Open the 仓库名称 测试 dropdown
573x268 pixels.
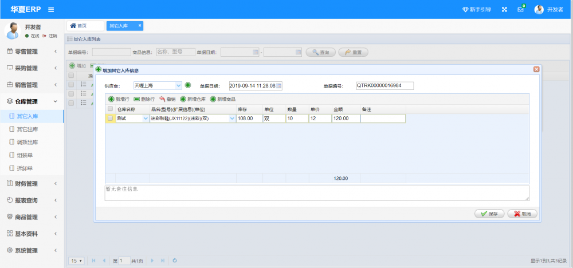[x=146, y=119]
